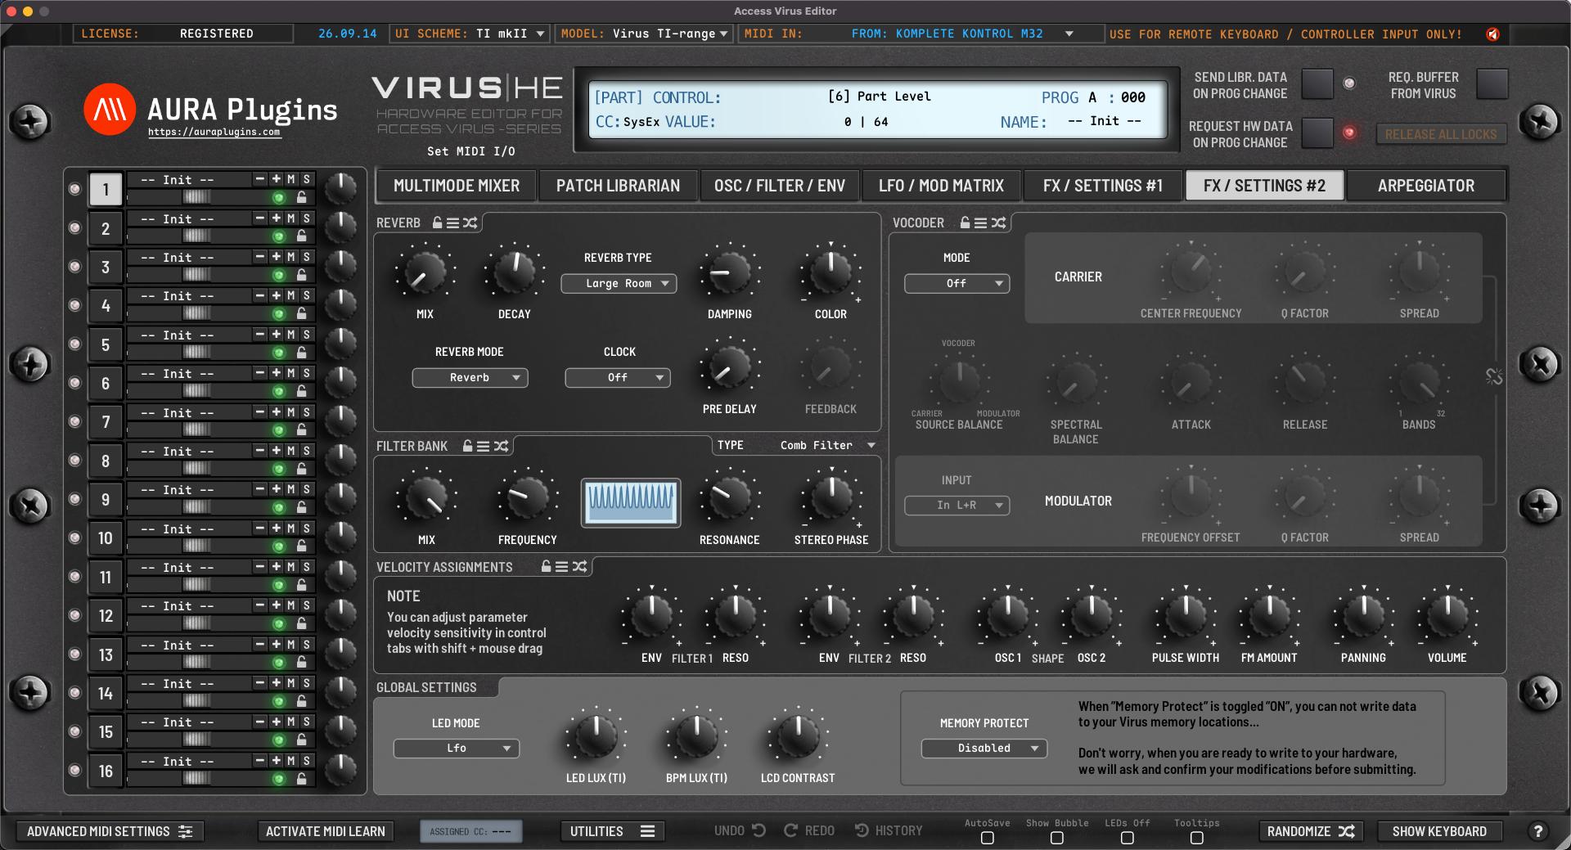The height and width of the screenshot is (850, 1571).
Task: Open the Memory Protect dropdown
Action: tap(984, 749)
